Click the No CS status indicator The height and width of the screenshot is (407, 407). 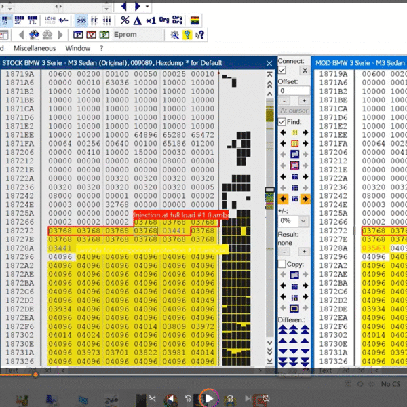pyautogui.click(x=391, y=384)
